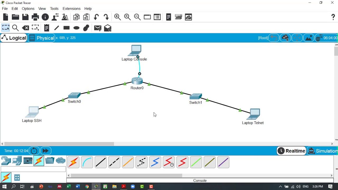Open the Network Information icon
Image resolution: width=338 pixels, height=190 pixels.
(45, 17)
